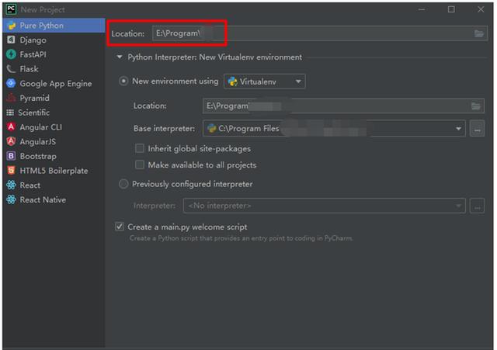Browse folder for virtualenv Location
497x350 pixels.
coord(476,106)
